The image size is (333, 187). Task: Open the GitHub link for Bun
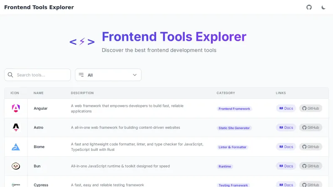311,166
